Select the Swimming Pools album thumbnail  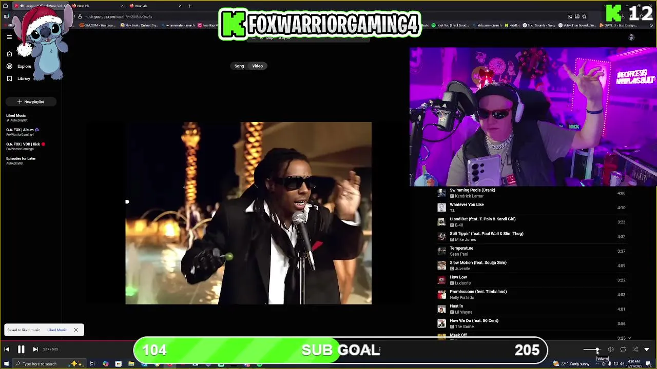point(441,193)
